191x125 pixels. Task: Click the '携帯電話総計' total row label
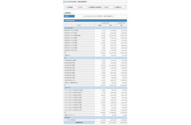click(x=79, y=122)
